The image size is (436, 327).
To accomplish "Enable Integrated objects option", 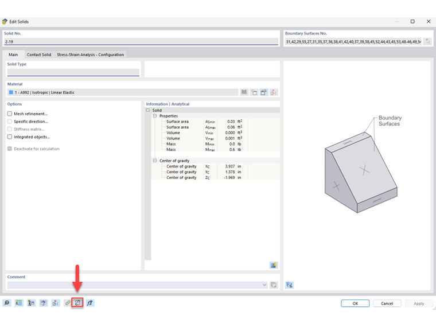I will 10,137.
